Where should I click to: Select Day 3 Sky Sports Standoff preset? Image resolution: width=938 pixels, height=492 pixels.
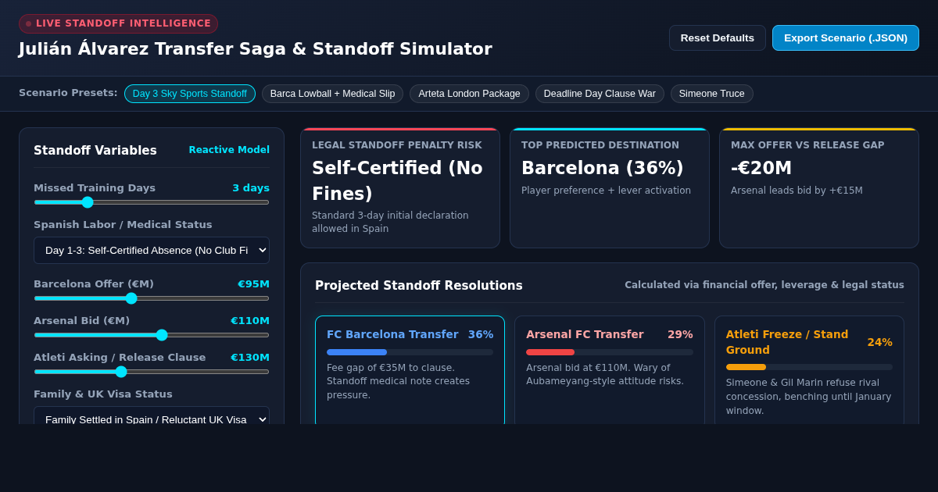pyautogui.click(x=190, y=94)
